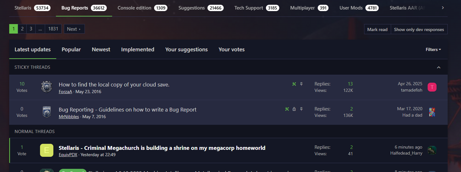The width and height of the screenshot is (461, 172).
Task: Open the Filters dropdown
Action: pyautogui.click(x=433, y=49)
